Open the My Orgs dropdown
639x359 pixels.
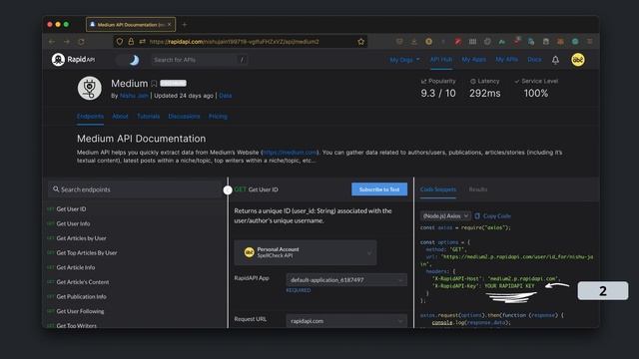[404, 60]
